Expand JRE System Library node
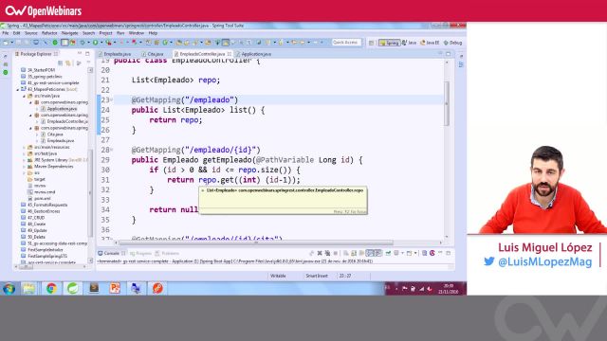 click(24, 160)
